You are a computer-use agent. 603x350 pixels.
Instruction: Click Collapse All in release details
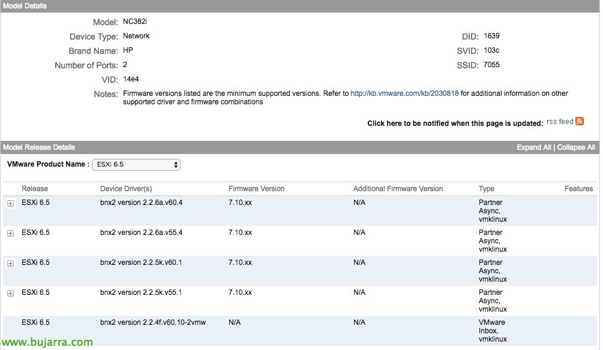tap(576, 147)
